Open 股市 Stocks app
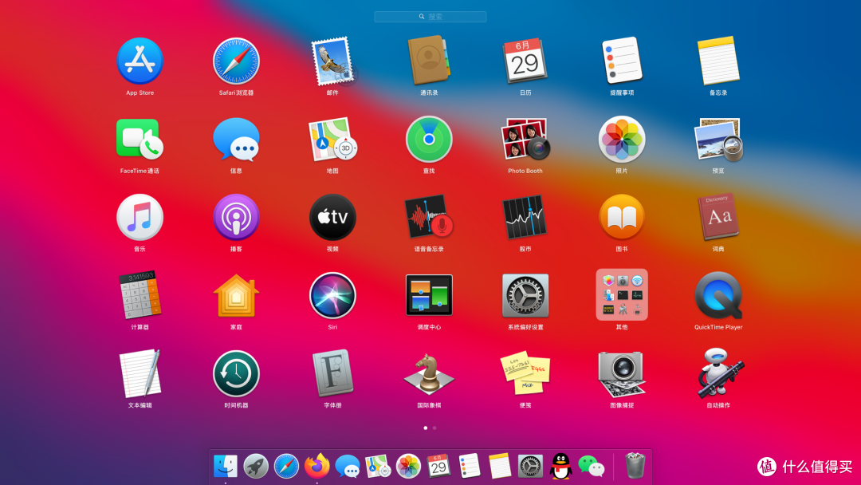The height and width of the screenshot is (485, 861). [525, 218]
